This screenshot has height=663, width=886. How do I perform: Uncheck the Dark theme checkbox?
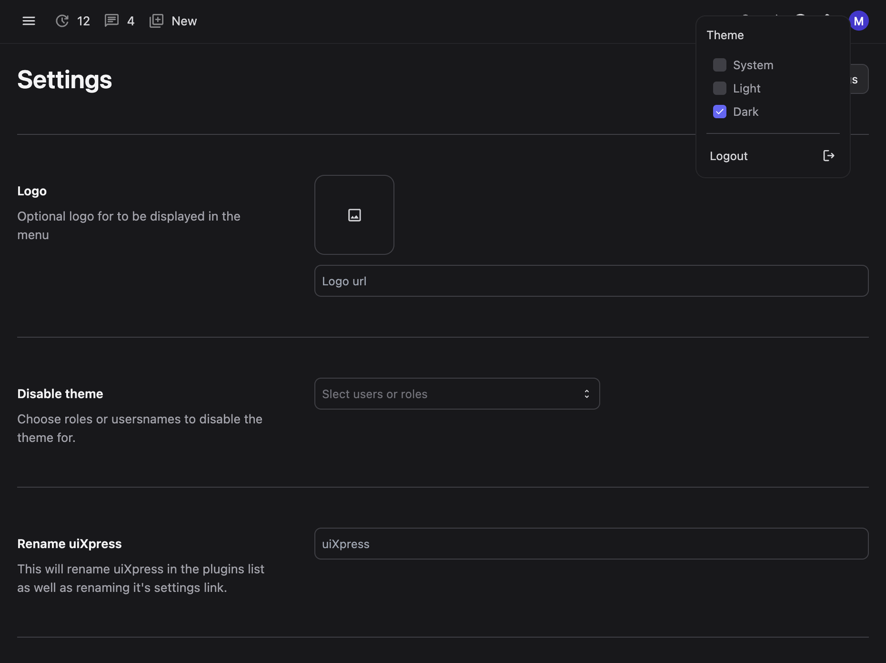tap(719, 112)
